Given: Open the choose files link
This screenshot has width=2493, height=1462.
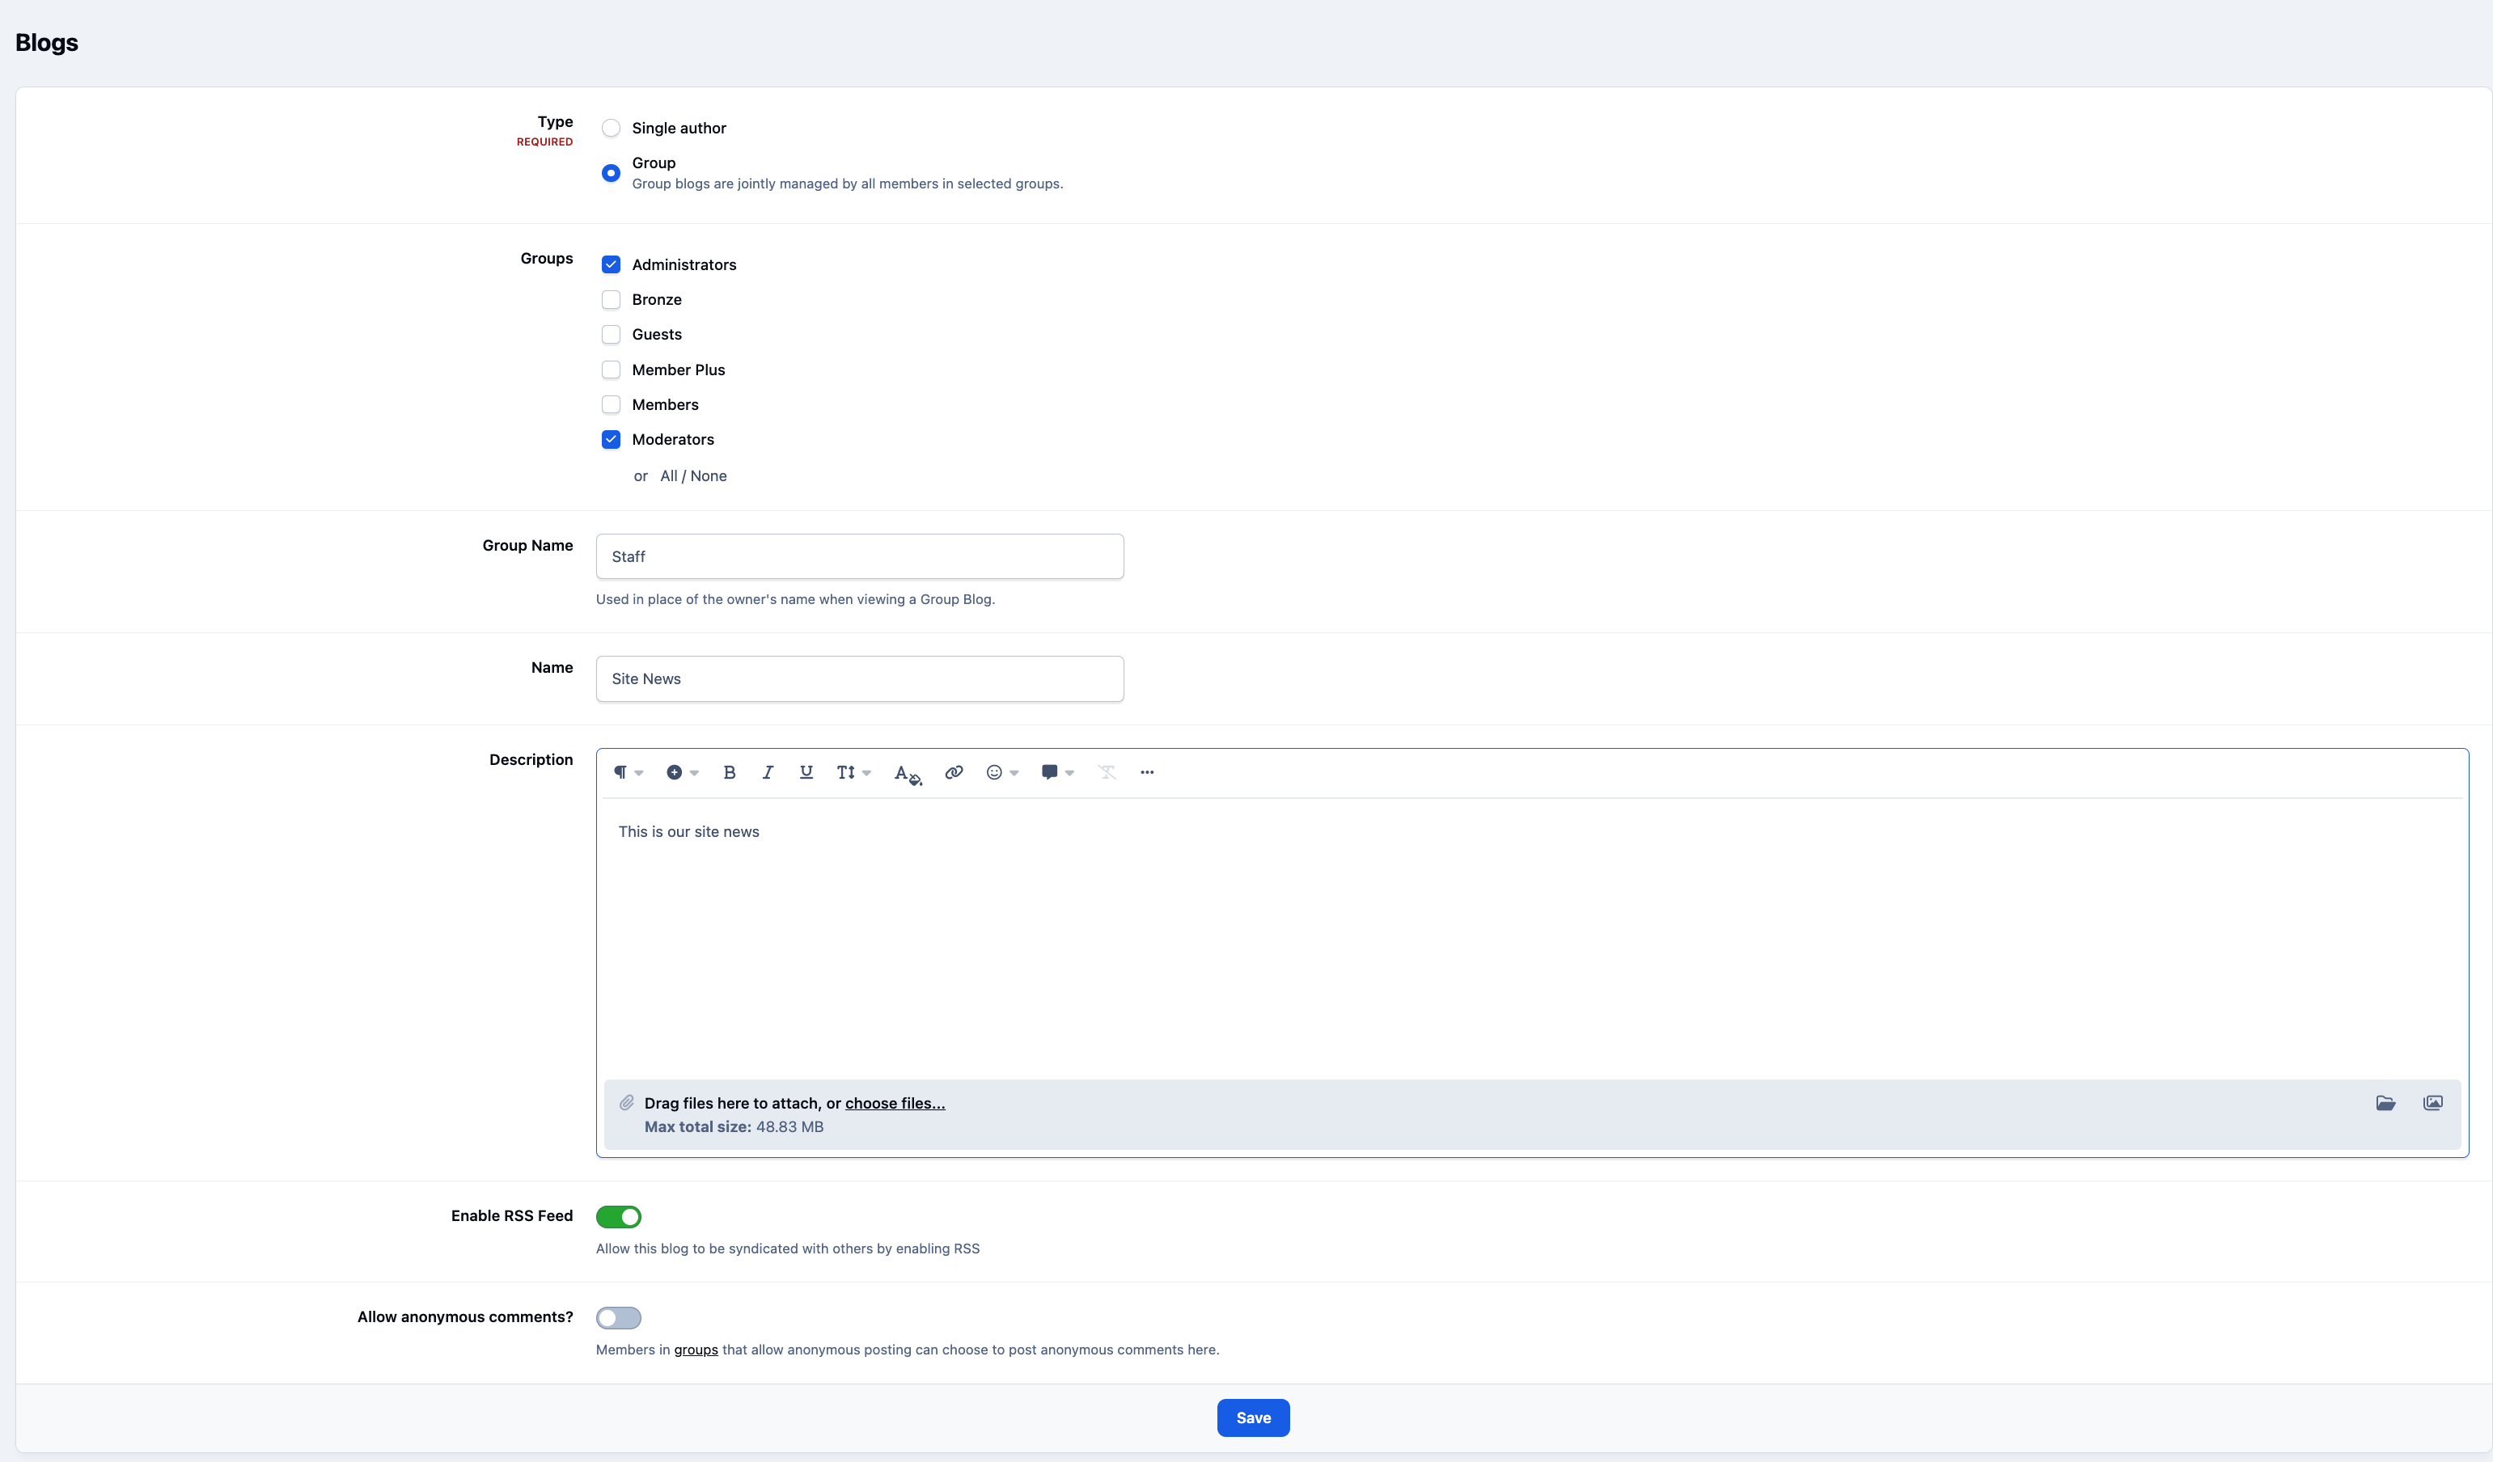Looking at the screenshot, I should 895,1104.
